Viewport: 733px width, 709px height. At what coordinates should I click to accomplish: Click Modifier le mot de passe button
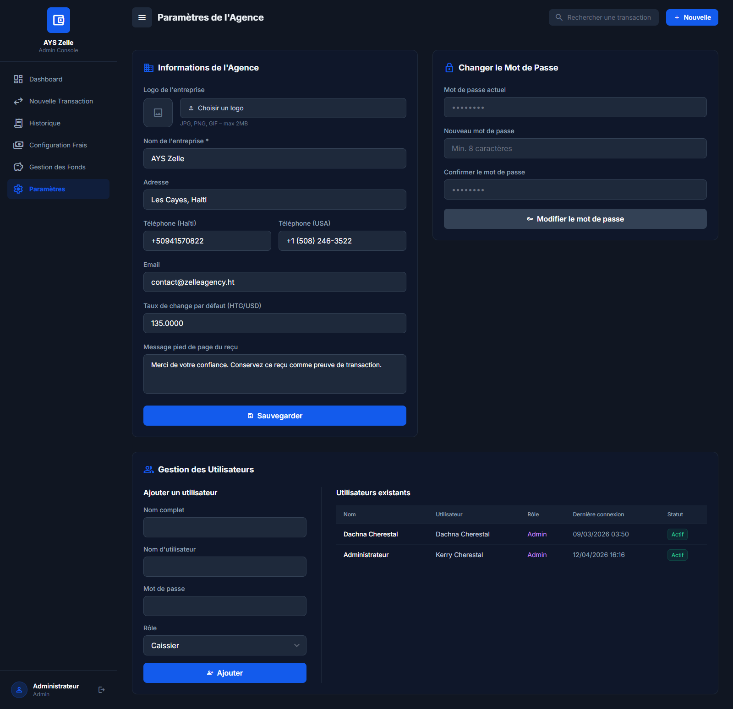[575, 219]
